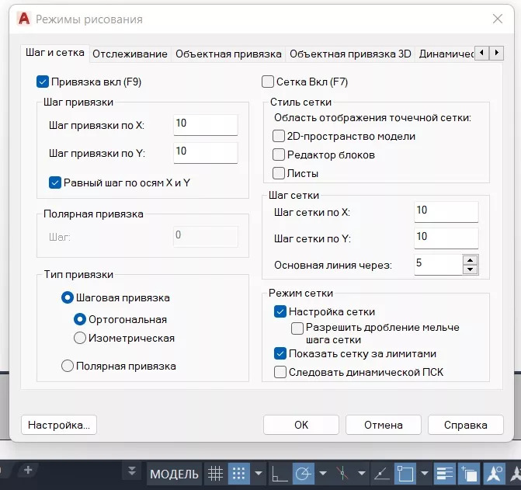Enable "Сетка Вкл (F7)" checkbox
521x490 pixels.
point(268,81)
